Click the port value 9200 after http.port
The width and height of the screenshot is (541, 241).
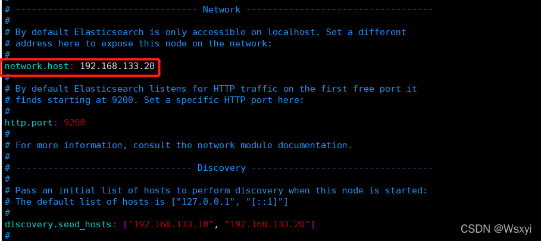click(74, 123)
